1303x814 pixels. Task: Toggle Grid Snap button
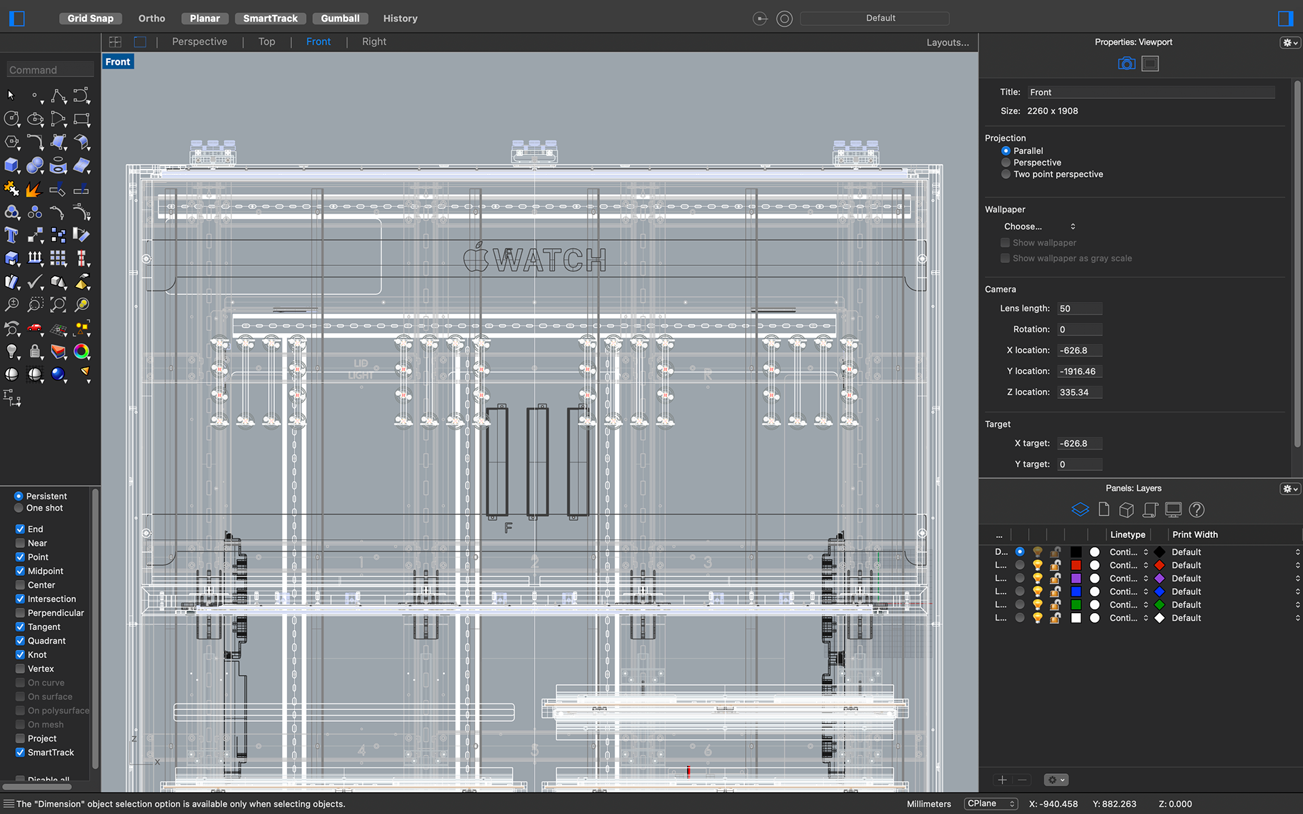click(x=90, y=18)
